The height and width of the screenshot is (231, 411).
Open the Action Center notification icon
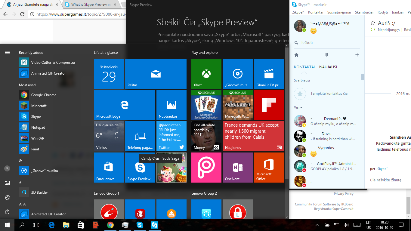tap(401, 225)
